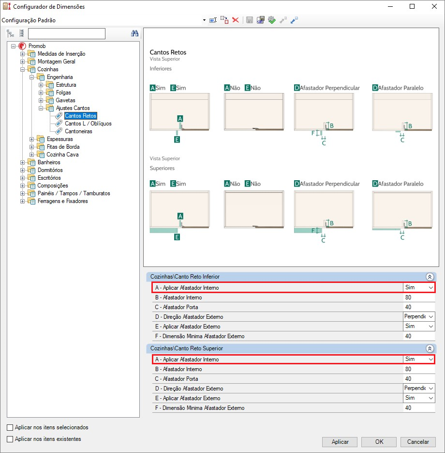Image resolution: width=445 pixels, height=453 pixels.
Task: Expand the Banheiros tree node
Action: point(23,162)
